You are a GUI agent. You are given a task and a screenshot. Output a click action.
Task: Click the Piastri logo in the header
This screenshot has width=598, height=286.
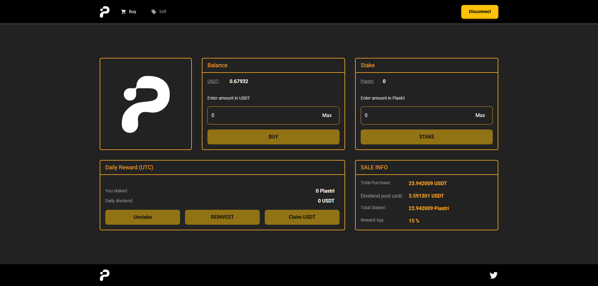pyautogui.click(x=104, y=12)
